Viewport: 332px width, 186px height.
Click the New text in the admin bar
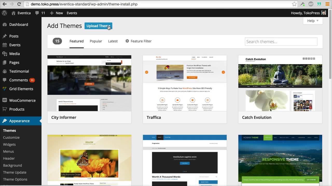click(59, 13)
